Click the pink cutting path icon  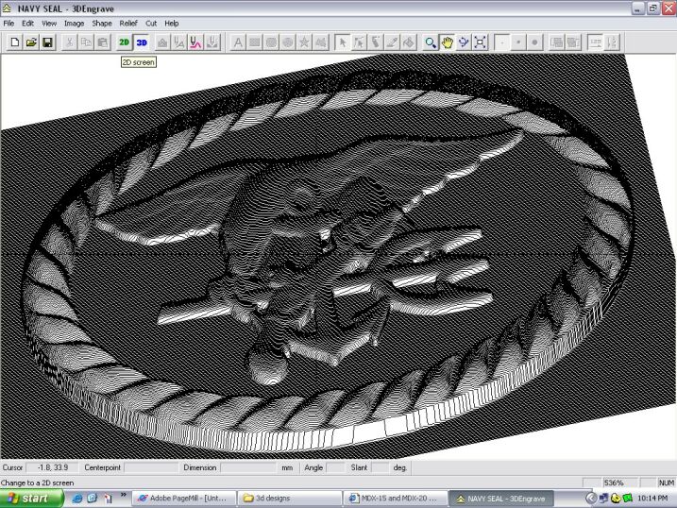click(195, 42)
